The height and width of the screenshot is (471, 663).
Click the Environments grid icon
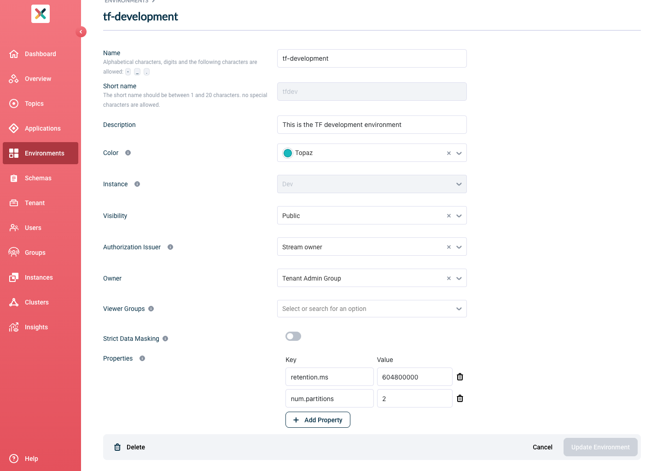14,153
